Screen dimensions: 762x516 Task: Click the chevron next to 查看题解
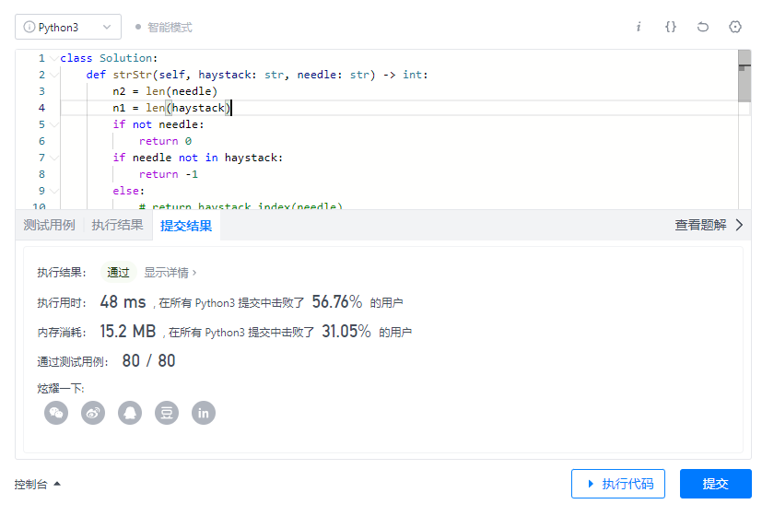739,225
